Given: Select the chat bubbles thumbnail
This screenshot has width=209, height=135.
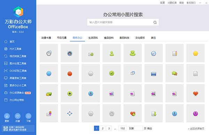Looking at the screenshot, I should (175, 73).
